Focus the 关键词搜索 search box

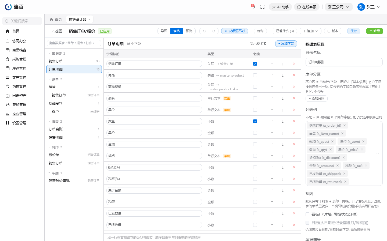click(x=22, y=21)
